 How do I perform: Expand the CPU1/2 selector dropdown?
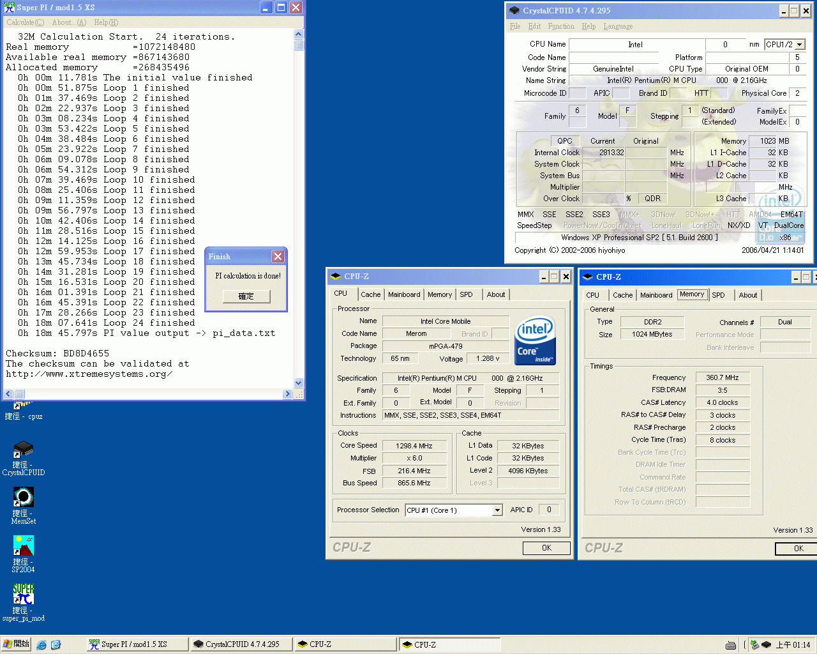click(800, 45)
